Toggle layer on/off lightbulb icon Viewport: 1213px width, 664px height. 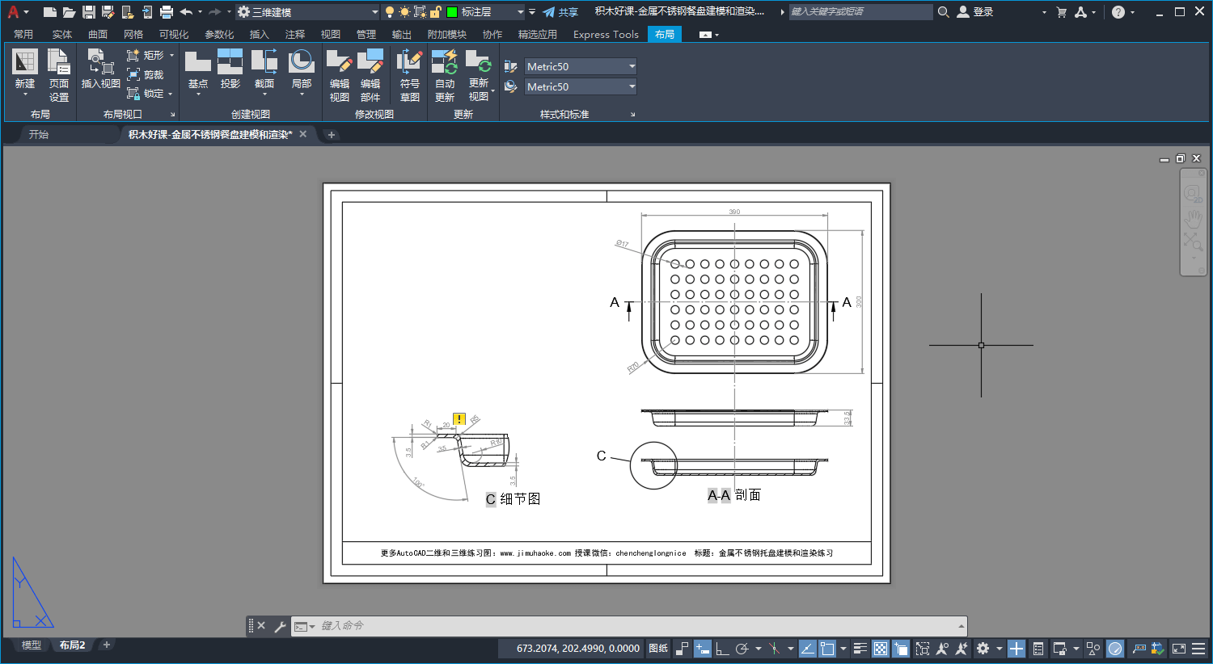(390, 12)
